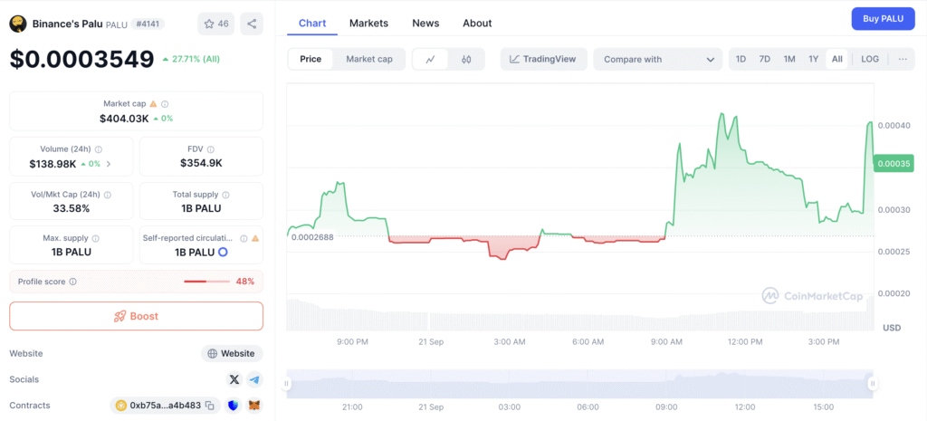Open the Telegram social link
The image size is (927, 421).
pos(254,379)
